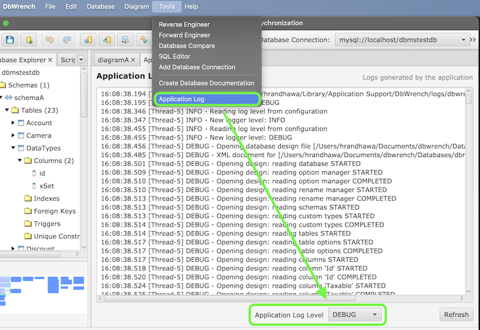Click the Refresh button
Viewport: 480px width, 330px height.
tap(456, 315)
